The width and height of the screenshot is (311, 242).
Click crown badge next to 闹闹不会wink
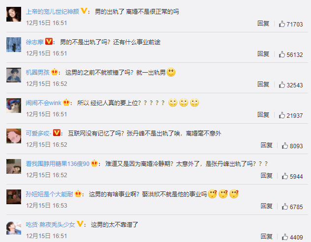[x=66, y=102]
